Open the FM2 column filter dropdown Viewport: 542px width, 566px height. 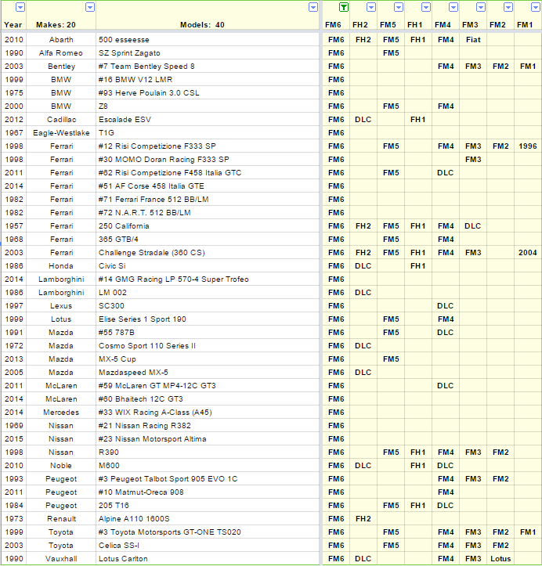[508, 7]
